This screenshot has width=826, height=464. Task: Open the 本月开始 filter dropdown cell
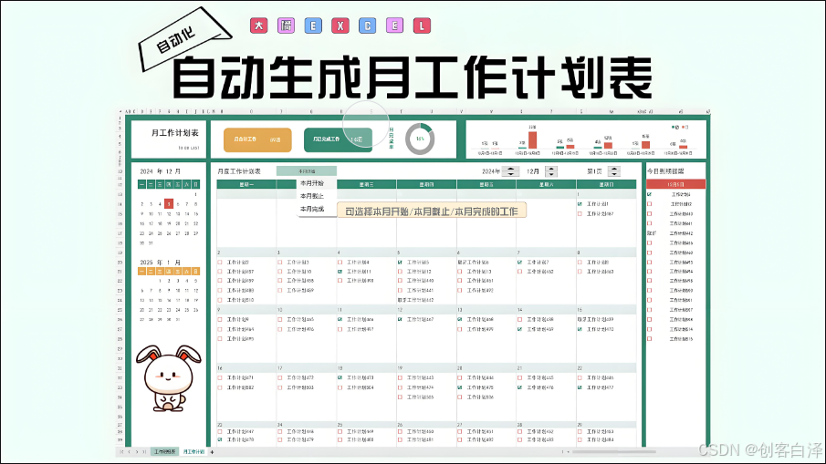(306, 171)
